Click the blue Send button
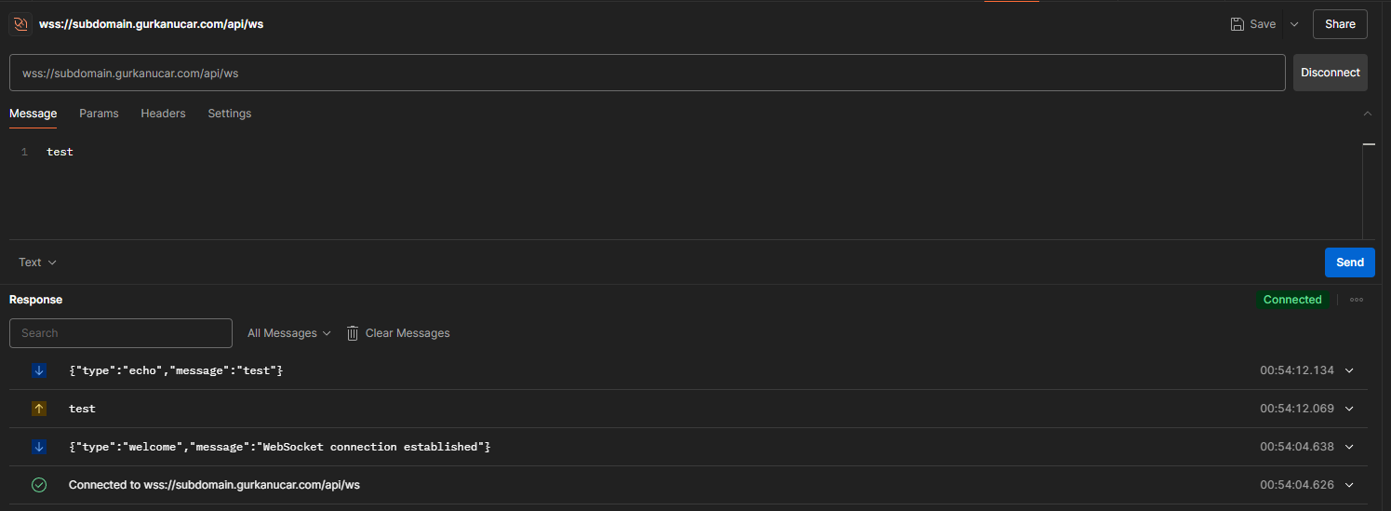The height and width of the screenshot is (511, 1391). (1350, 262)
